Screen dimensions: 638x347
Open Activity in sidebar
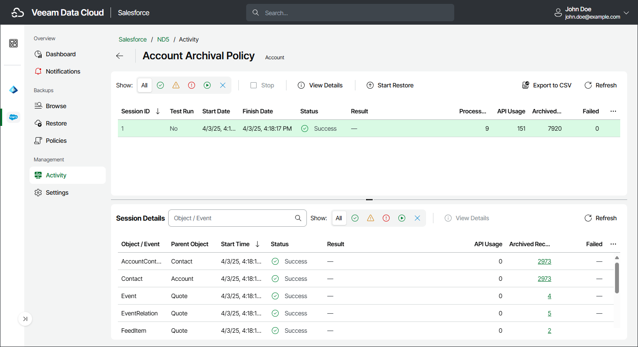(x=68, y=175)
